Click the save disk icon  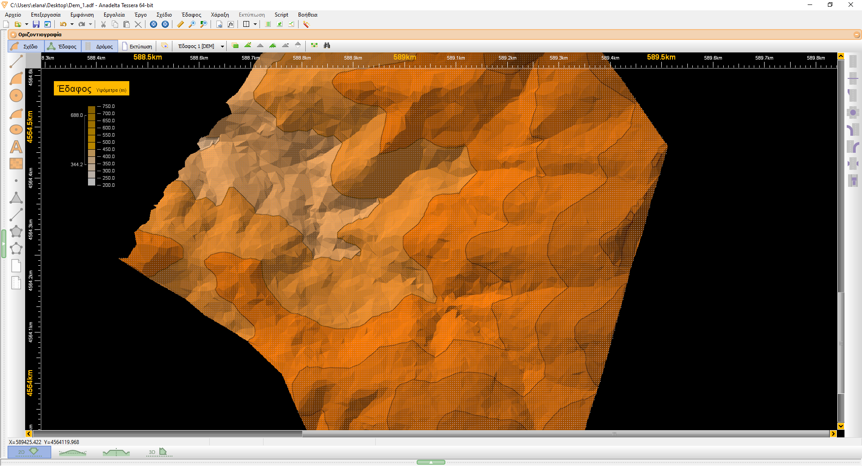coord(36,24)
